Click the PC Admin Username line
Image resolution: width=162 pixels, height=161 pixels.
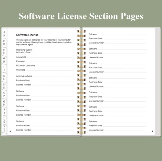tap(45, 65)
